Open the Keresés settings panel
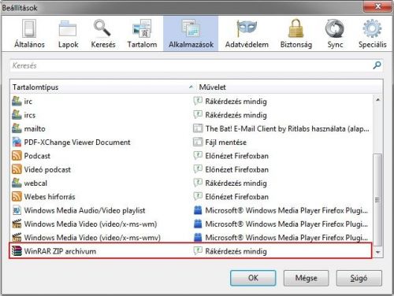Screen dimensions: 394x296 tap(103, 34)
